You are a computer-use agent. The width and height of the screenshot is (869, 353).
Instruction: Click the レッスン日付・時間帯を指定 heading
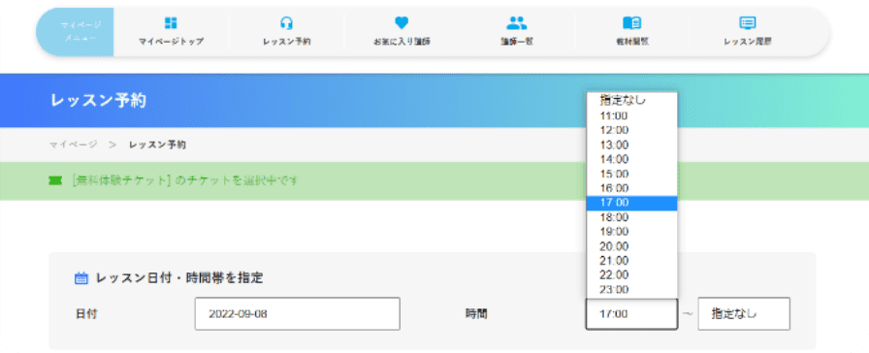(179, 278)
